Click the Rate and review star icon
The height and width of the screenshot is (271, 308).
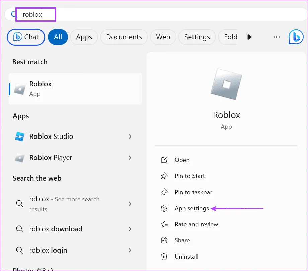[164, 224]
